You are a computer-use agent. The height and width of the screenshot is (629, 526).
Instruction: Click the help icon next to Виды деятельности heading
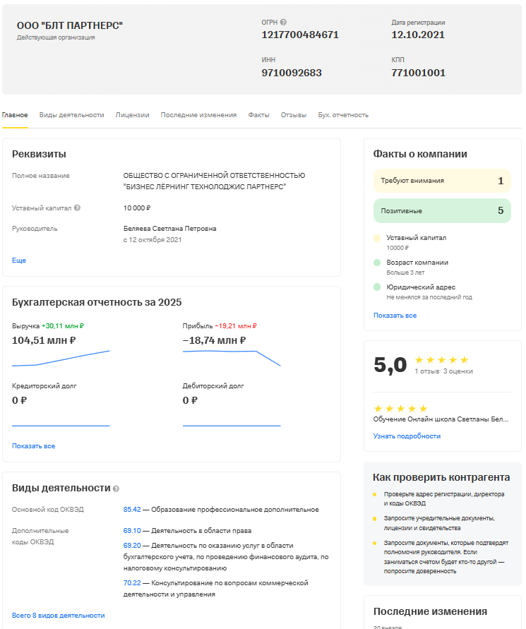(x=116, y=489)
